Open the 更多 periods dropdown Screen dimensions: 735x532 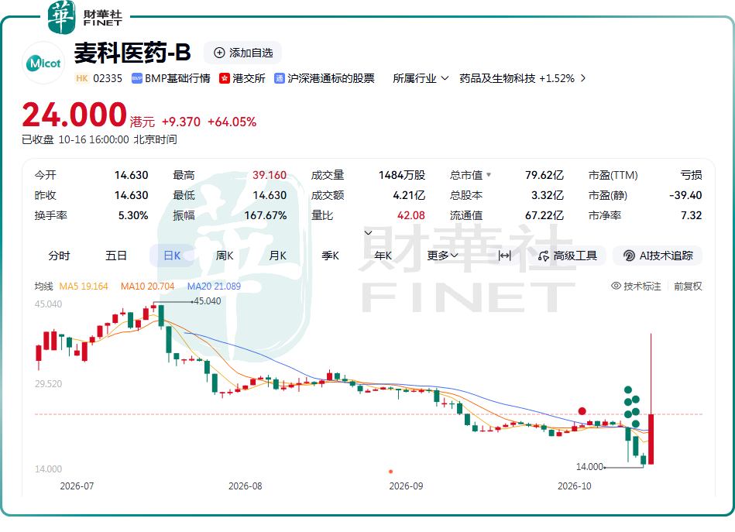442,256
